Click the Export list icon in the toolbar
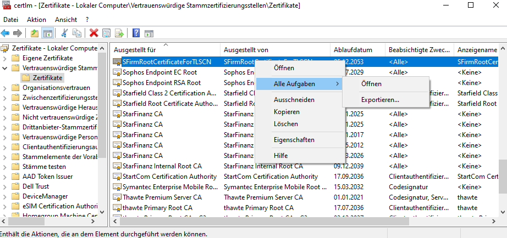The height and width of the screenshot is (238, 507). click(x=120, y=33)
